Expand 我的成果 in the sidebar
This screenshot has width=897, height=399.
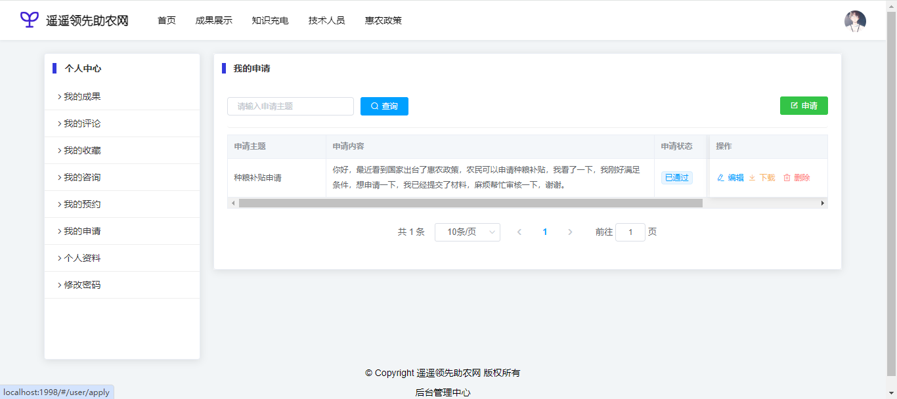(82, 96)
